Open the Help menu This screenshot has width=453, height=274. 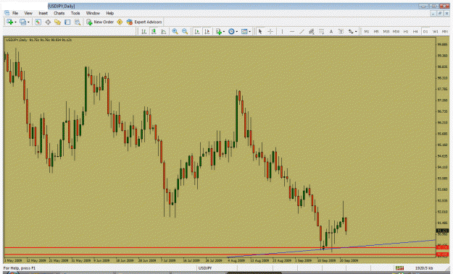[109, 13]
